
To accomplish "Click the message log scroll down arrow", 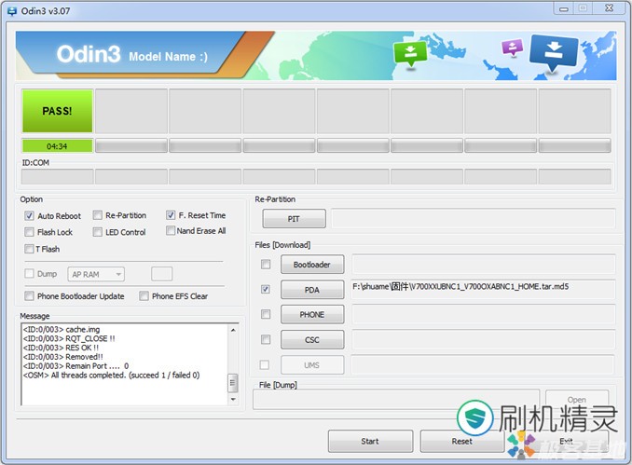I will pyautogui.click(x=233, y=399).
